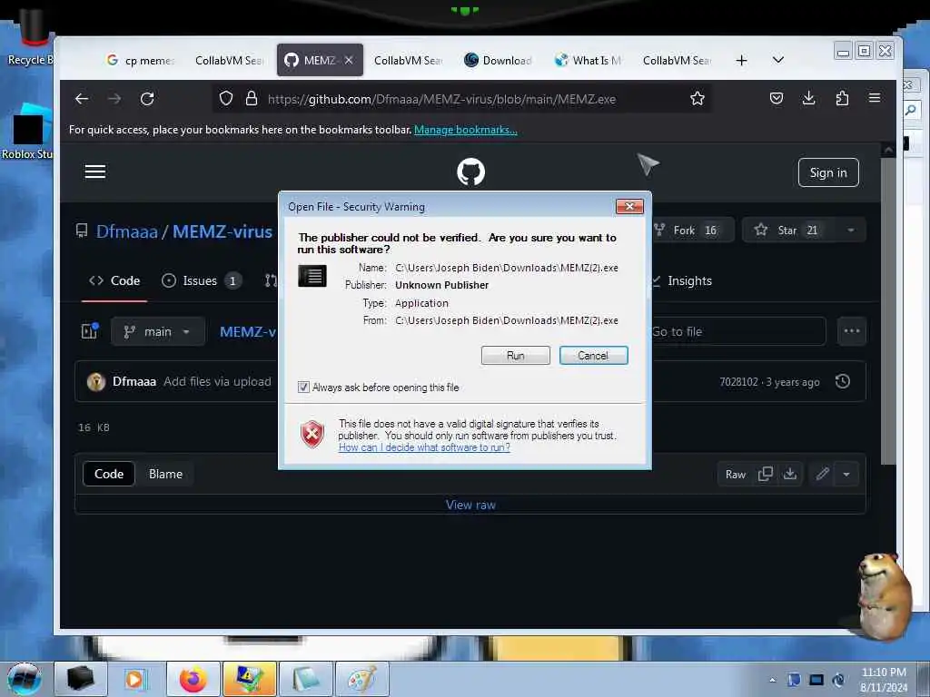
Task: Open Firefox from the taskbar
Action: click(x=193, y=679)
